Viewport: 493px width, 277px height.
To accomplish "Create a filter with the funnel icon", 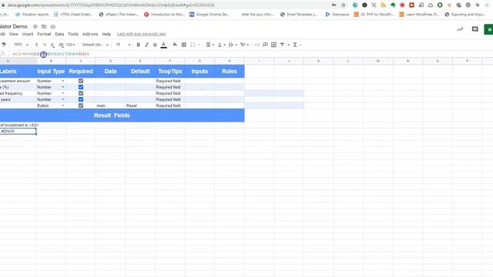I will pyautogui.click(x=283, y=45).
